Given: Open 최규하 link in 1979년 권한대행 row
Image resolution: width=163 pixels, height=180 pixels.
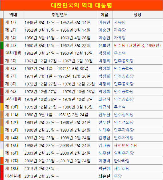Looking at the screenshot, I should pyautogui.click(x=104, y=99).
